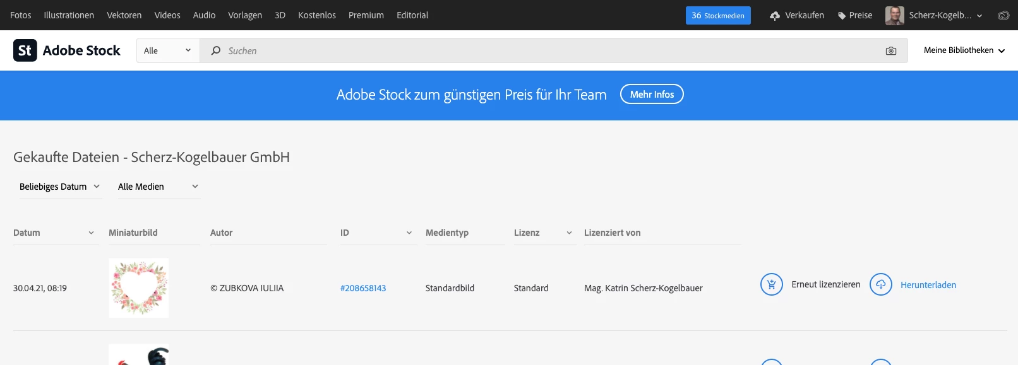Image resolution: width=1018 pixels, height=365 pixels.
Task: Open the Alle Medien filter dropdown
Action: click(x=159, y=187)
